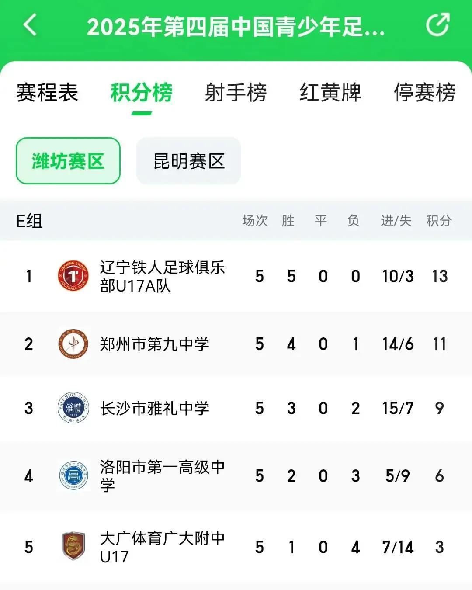This screenshot has height=590, width=472.
Task: Open team 郑州市第九中学
Action: click(x=155, y=344)
